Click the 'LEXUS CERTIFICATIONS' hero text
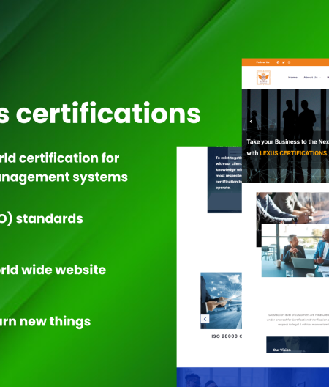This screenshot has width=329, height=387. (x=293, y=153)
